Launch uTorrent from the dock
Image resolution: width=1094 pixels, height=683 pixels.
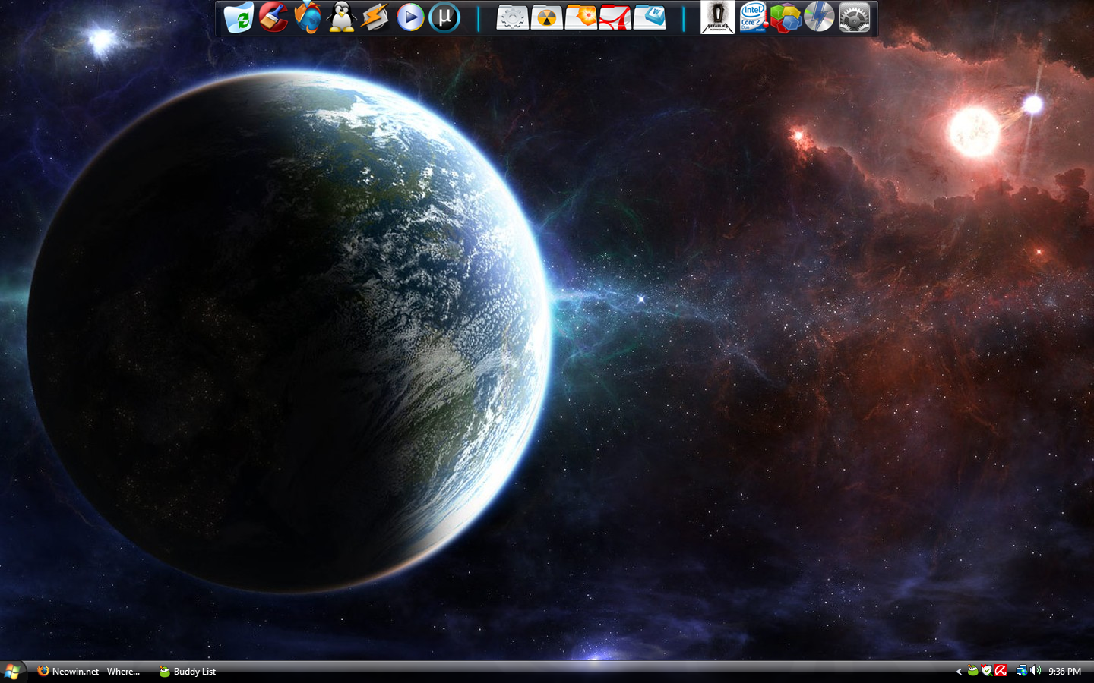tap(444, 17)
